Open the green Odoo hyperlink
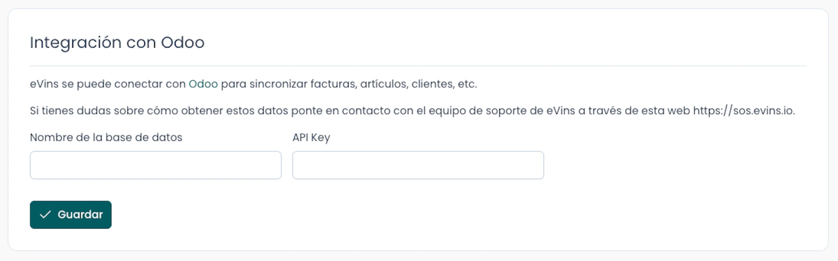 pos(203,84)
